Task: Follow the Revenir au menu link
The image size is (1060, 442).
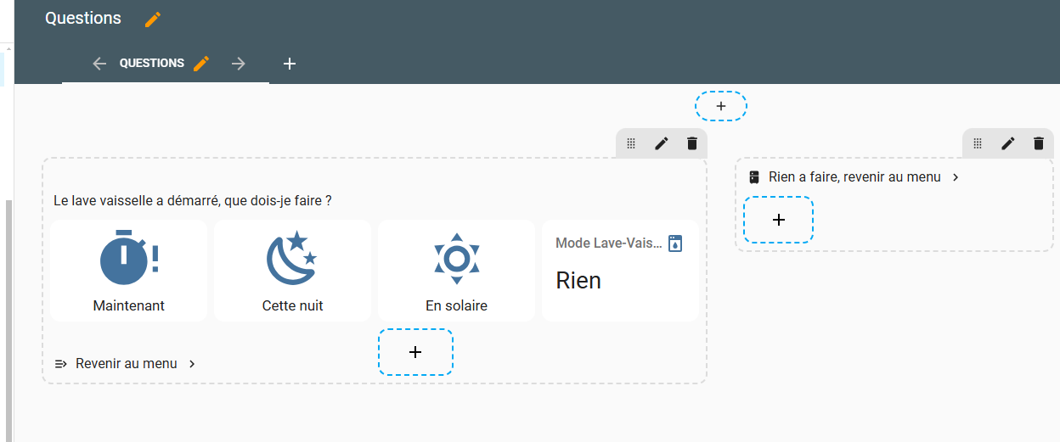Action: (x=126, y=364)
